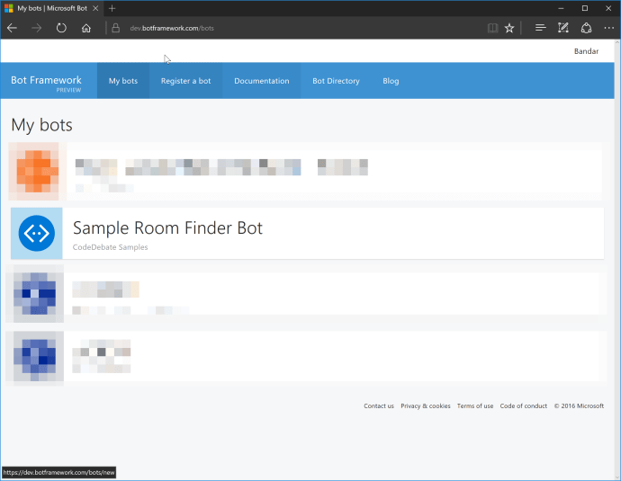The width and height of the screenshot is (621, 481).
Task: Add page to favorites star icon
Action: coord(509,28)
